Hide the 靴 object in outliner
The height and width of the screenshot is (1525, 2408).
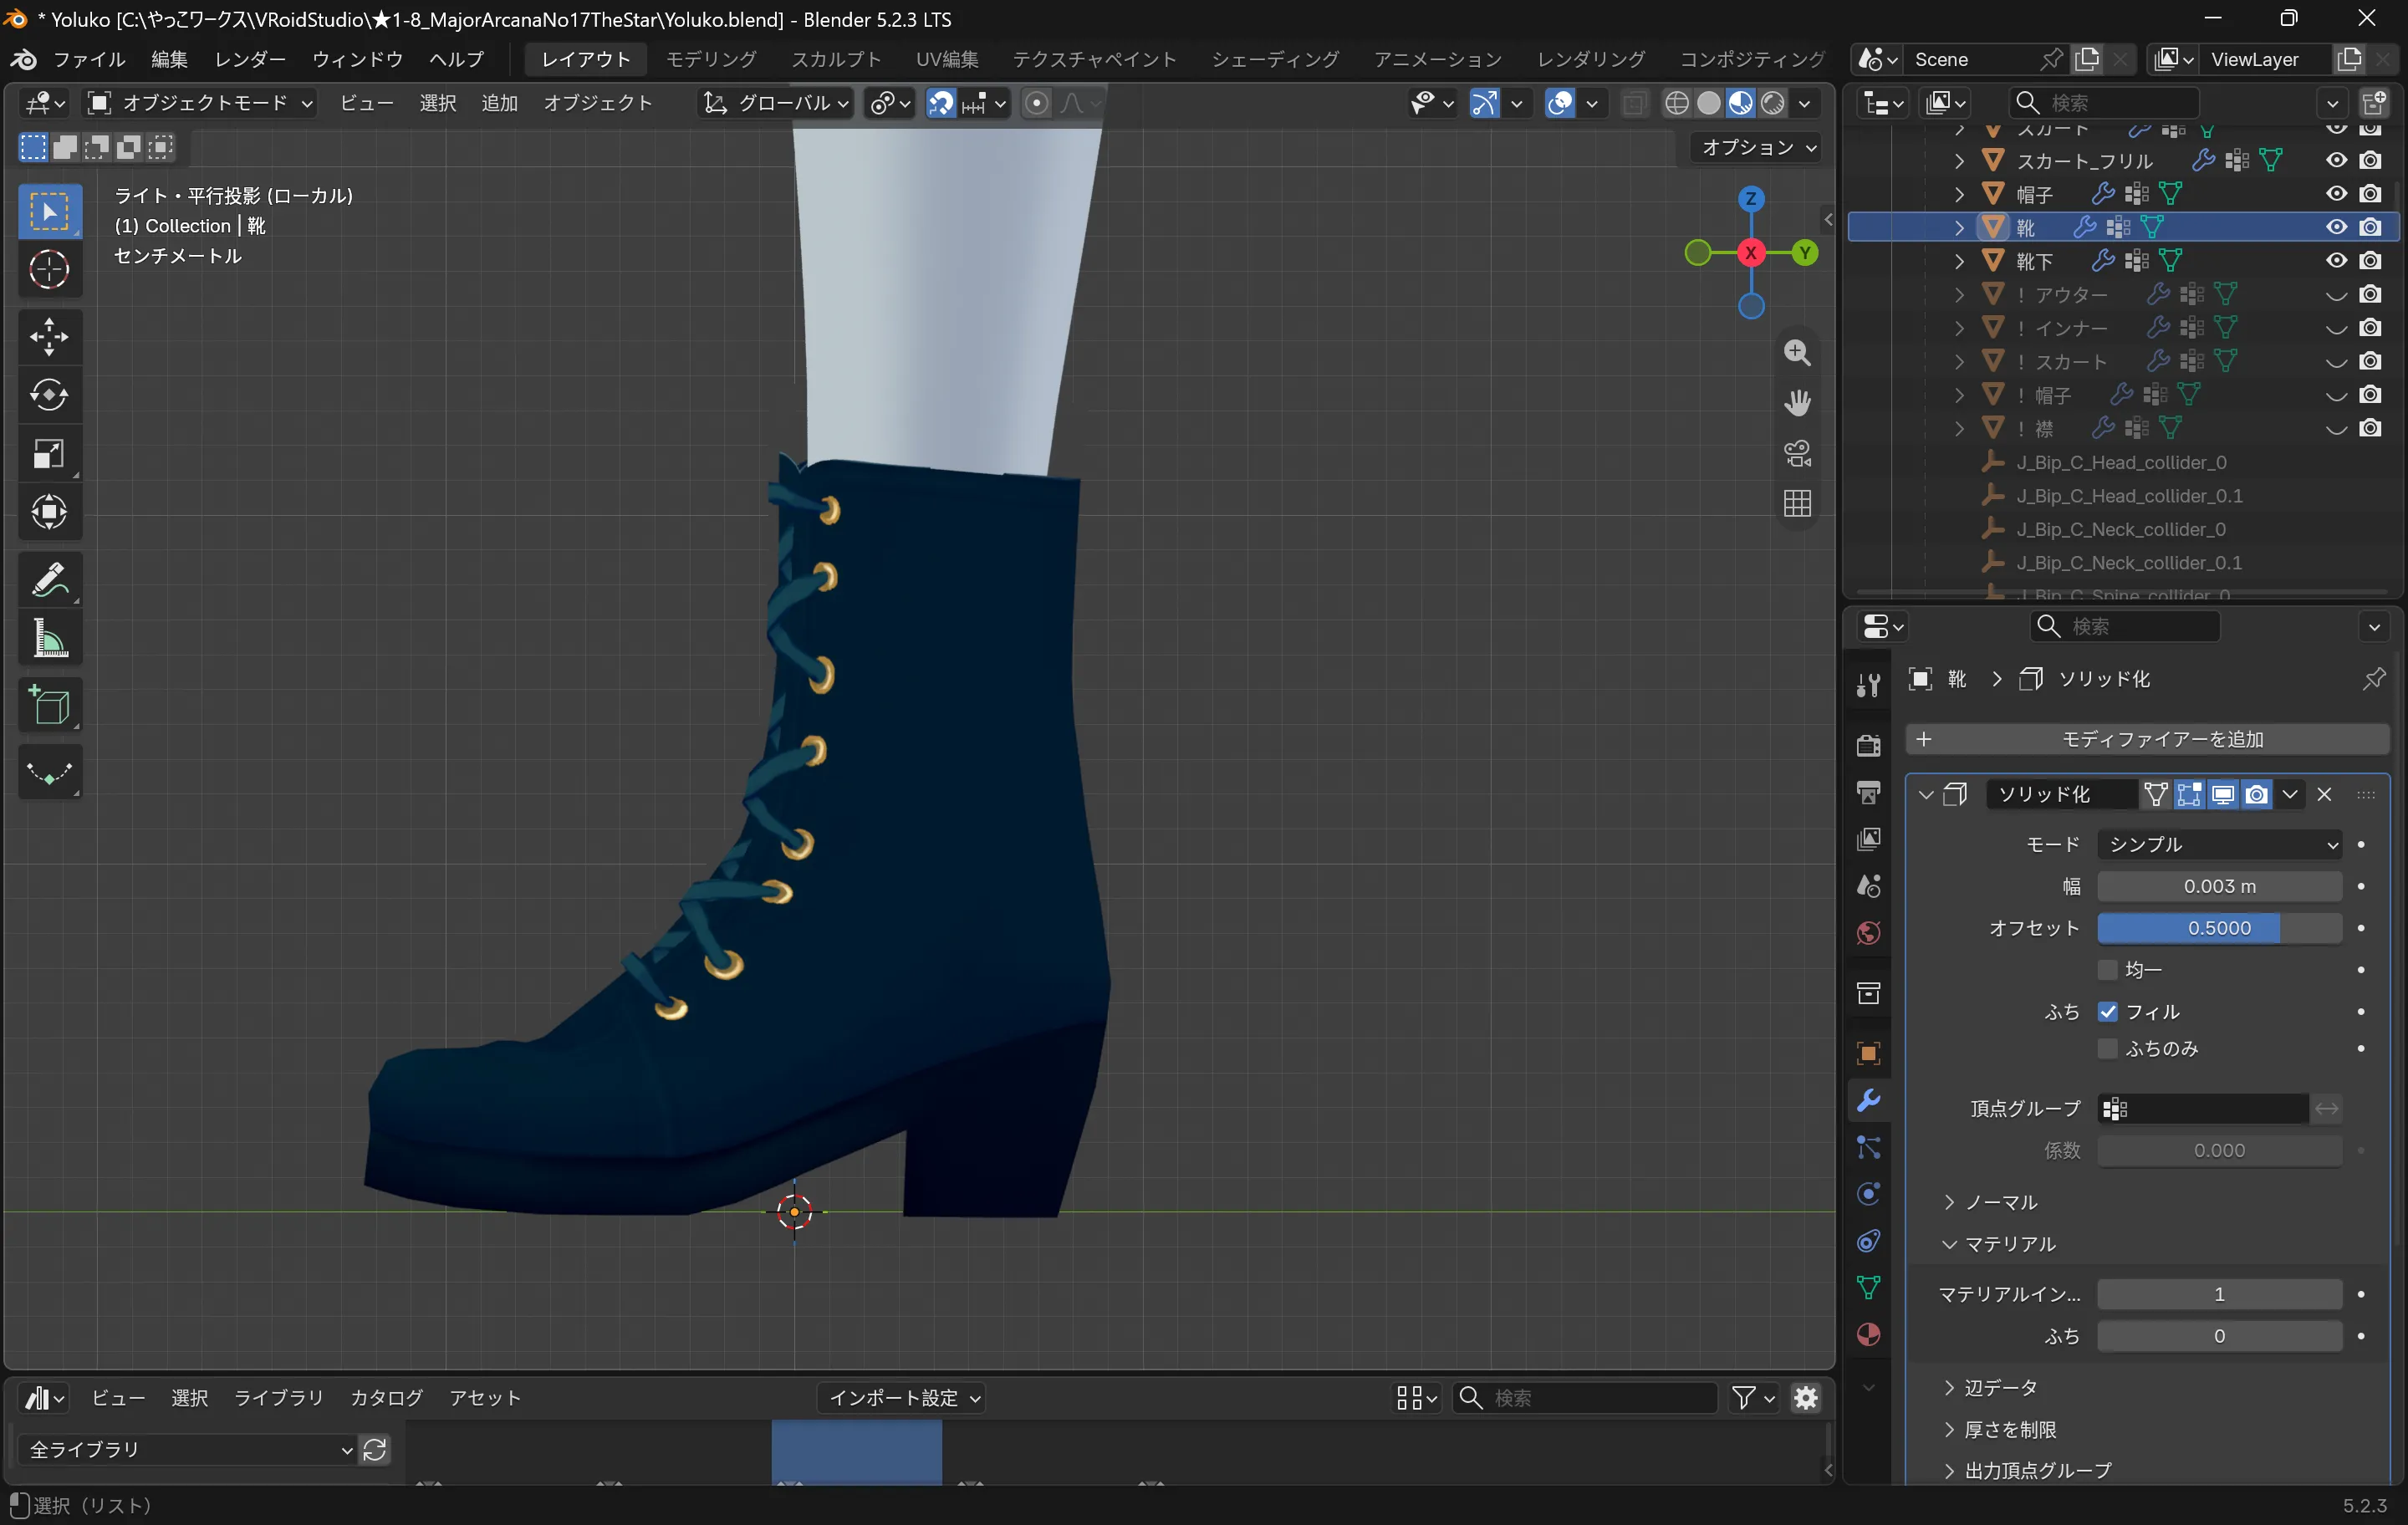2336,227
